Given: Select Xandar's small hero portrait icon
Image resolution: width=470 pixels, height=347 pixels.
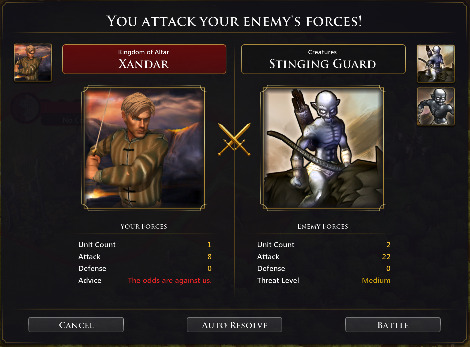Looking at the screenshot, I should coord(33,63).
